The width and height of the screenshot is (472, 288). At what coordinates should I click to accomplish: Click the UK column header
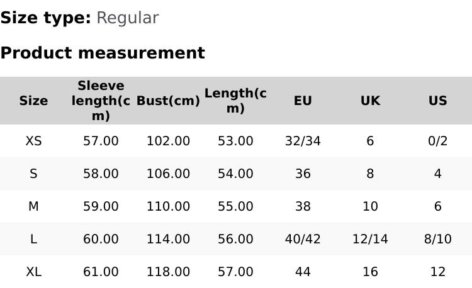pos(370,101)
